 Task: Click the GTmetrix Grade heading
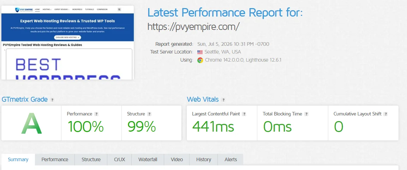click(25, 99)
